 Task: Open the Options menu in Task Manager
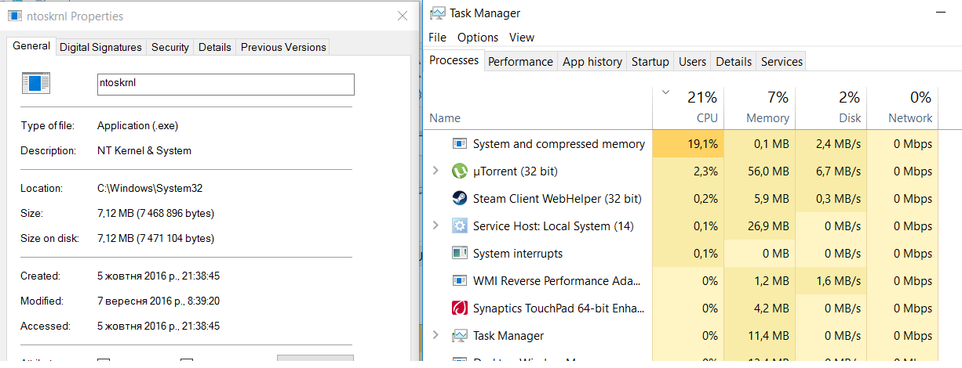click(x=478, y=38)
